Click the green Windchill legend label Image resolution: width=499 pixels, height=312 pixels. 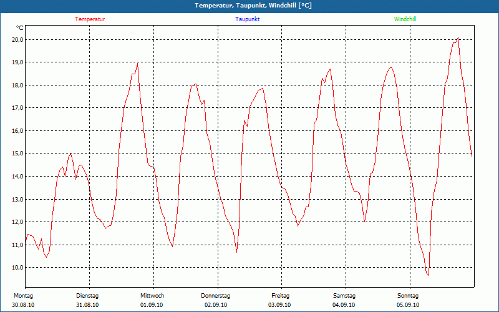coord(405,19)
